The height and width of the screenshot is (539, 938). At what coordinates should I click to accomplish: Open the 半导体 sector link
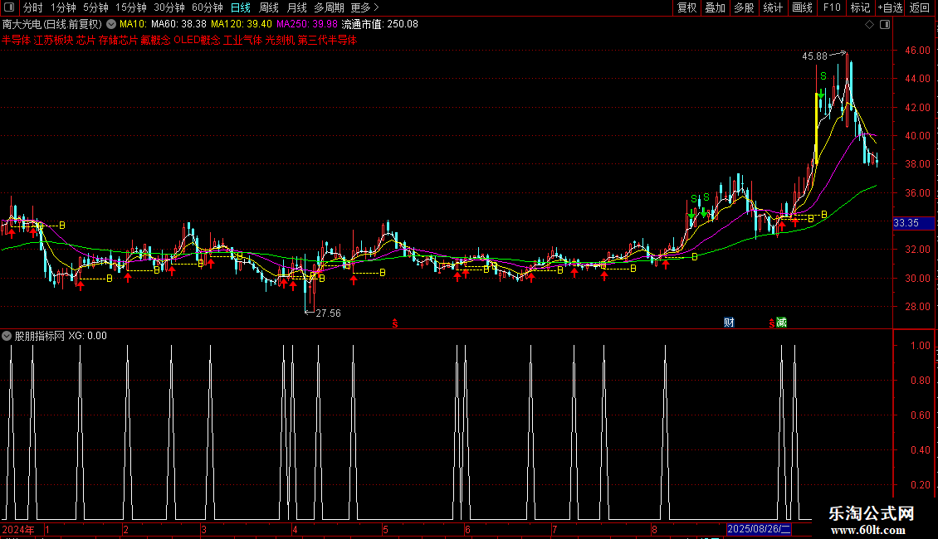(16, 40)
